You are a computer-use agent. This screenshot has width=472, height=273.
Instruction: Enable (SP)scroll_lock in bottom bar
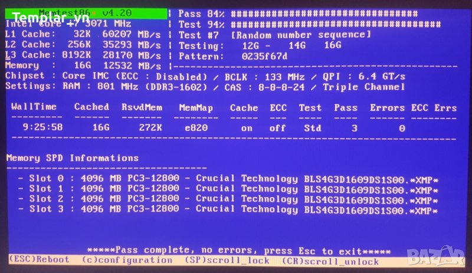(227, 260)
